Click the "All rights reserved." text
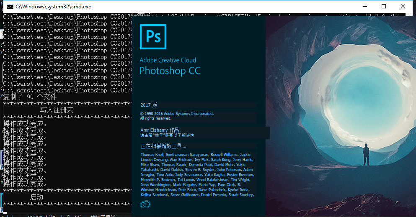This screenshot has width=416, height=217. (x=156, y=118)
